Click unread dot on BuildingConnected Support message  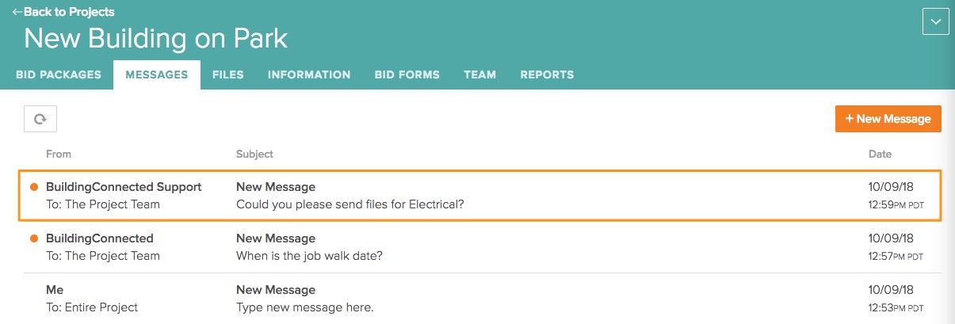34,187
